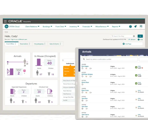Click the OPERA Cloud logo icon
Viewport: 148px width, 120px height.
pyautogui.click(x=6, y=26)
